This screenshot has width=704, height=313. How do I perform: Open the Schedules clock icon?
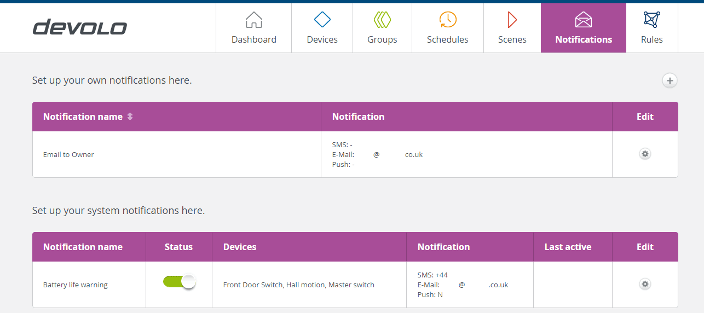(x=447, y=20)
